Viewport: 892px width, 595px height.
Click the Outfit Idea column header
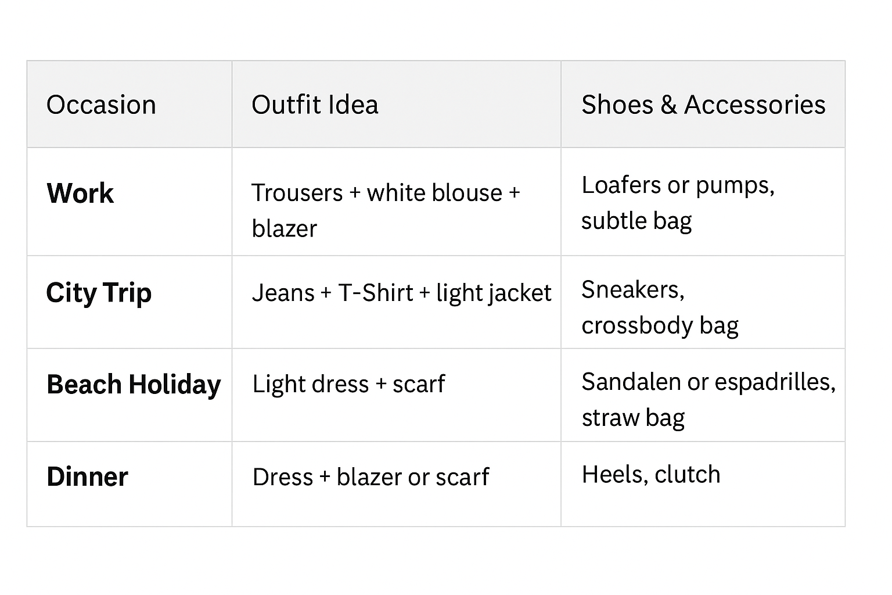315,105
